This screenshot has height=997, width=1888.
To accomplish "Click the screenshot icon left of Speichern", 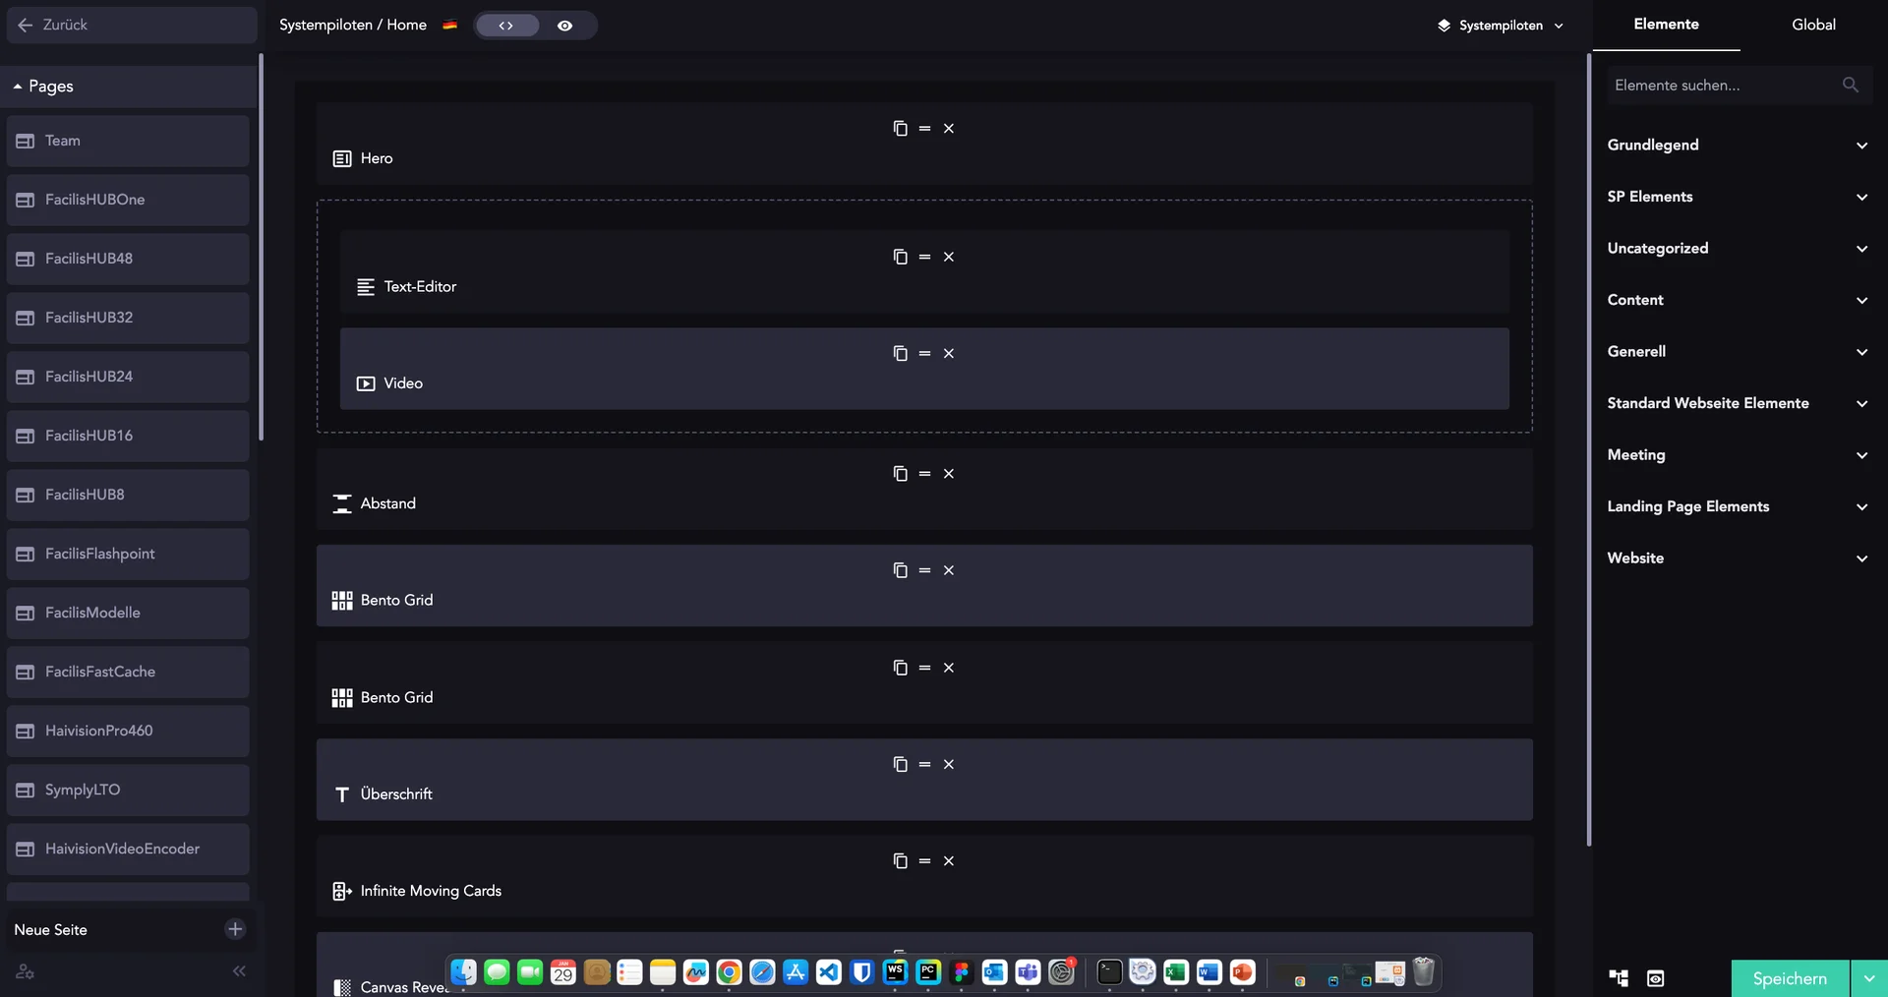I will [1656, 978].
